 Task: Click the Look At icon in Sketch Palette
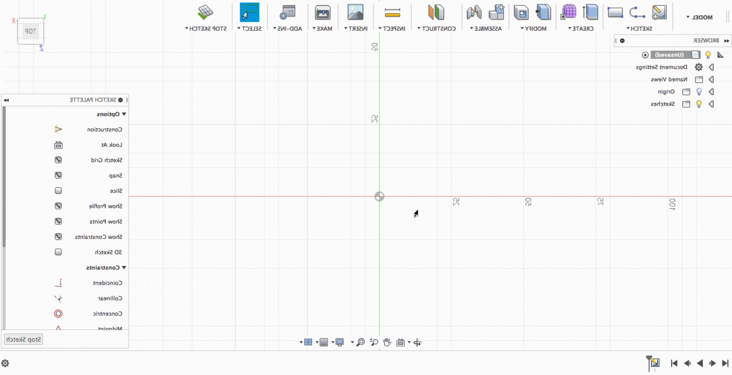(x=58, y=145)
